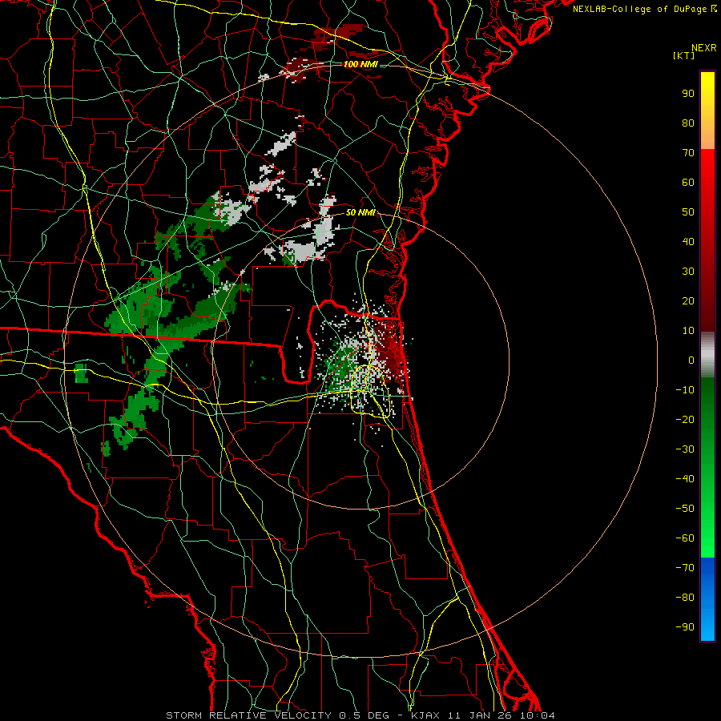Click the 80 value on the velocity scale
Viewport: 721px width, 721px height.
click(688, 123)
